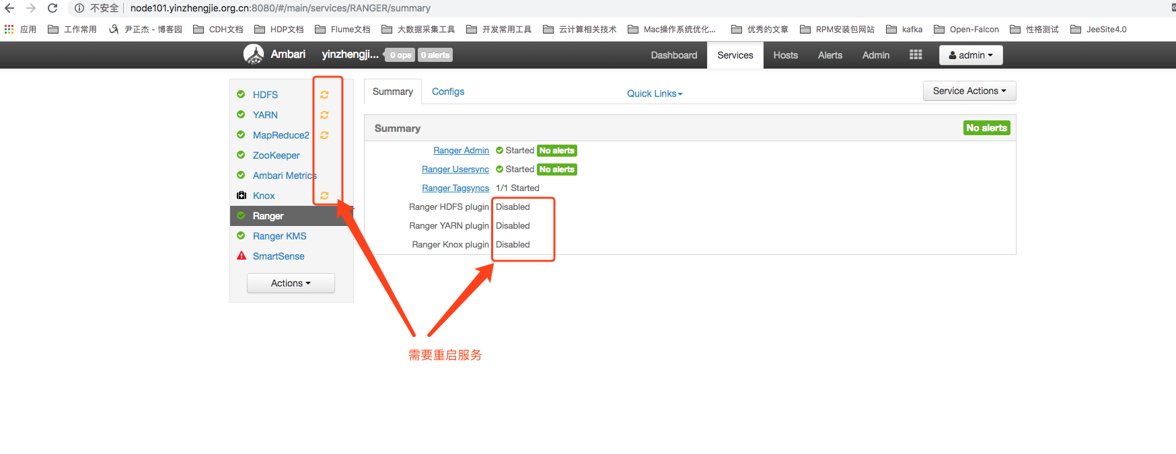Select YARN service in sidebar
Viewport: 1176px width, 454px height.
tap(265, 115)
